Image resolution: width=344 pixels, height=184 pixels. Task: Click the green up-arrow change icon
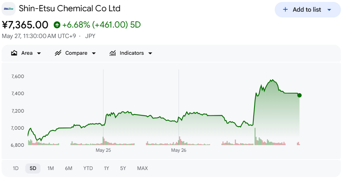57,25
